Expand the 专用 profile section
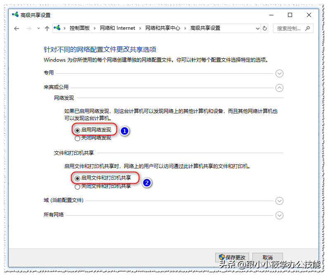 pyautogui.click(x=280, y=73)
